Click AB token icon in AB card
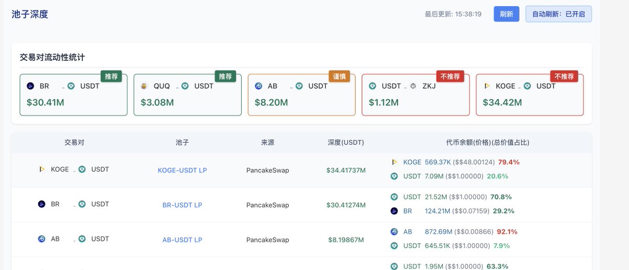Screen dimensions: 629x270 [258, 86]
